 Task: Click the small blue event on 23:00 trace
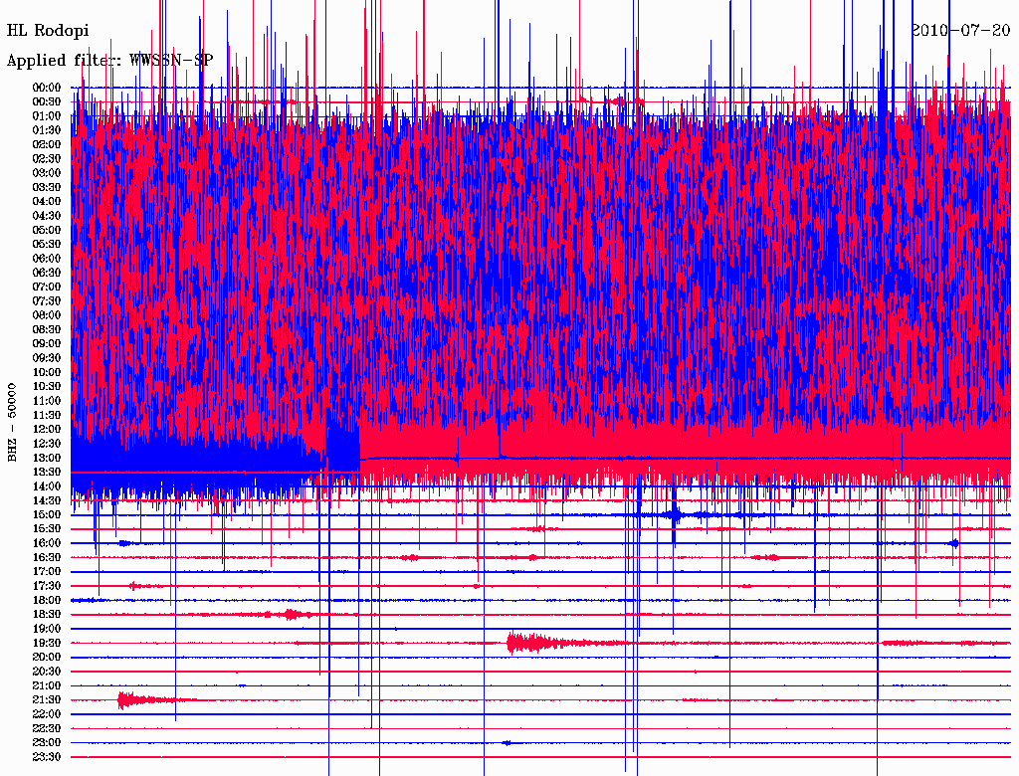pos(508,742)
